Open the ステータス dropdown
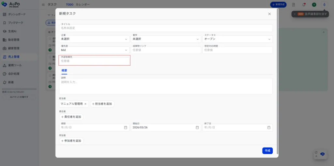Screen dimensions: 334x166 pyautogui.click(x=237, y=39)
